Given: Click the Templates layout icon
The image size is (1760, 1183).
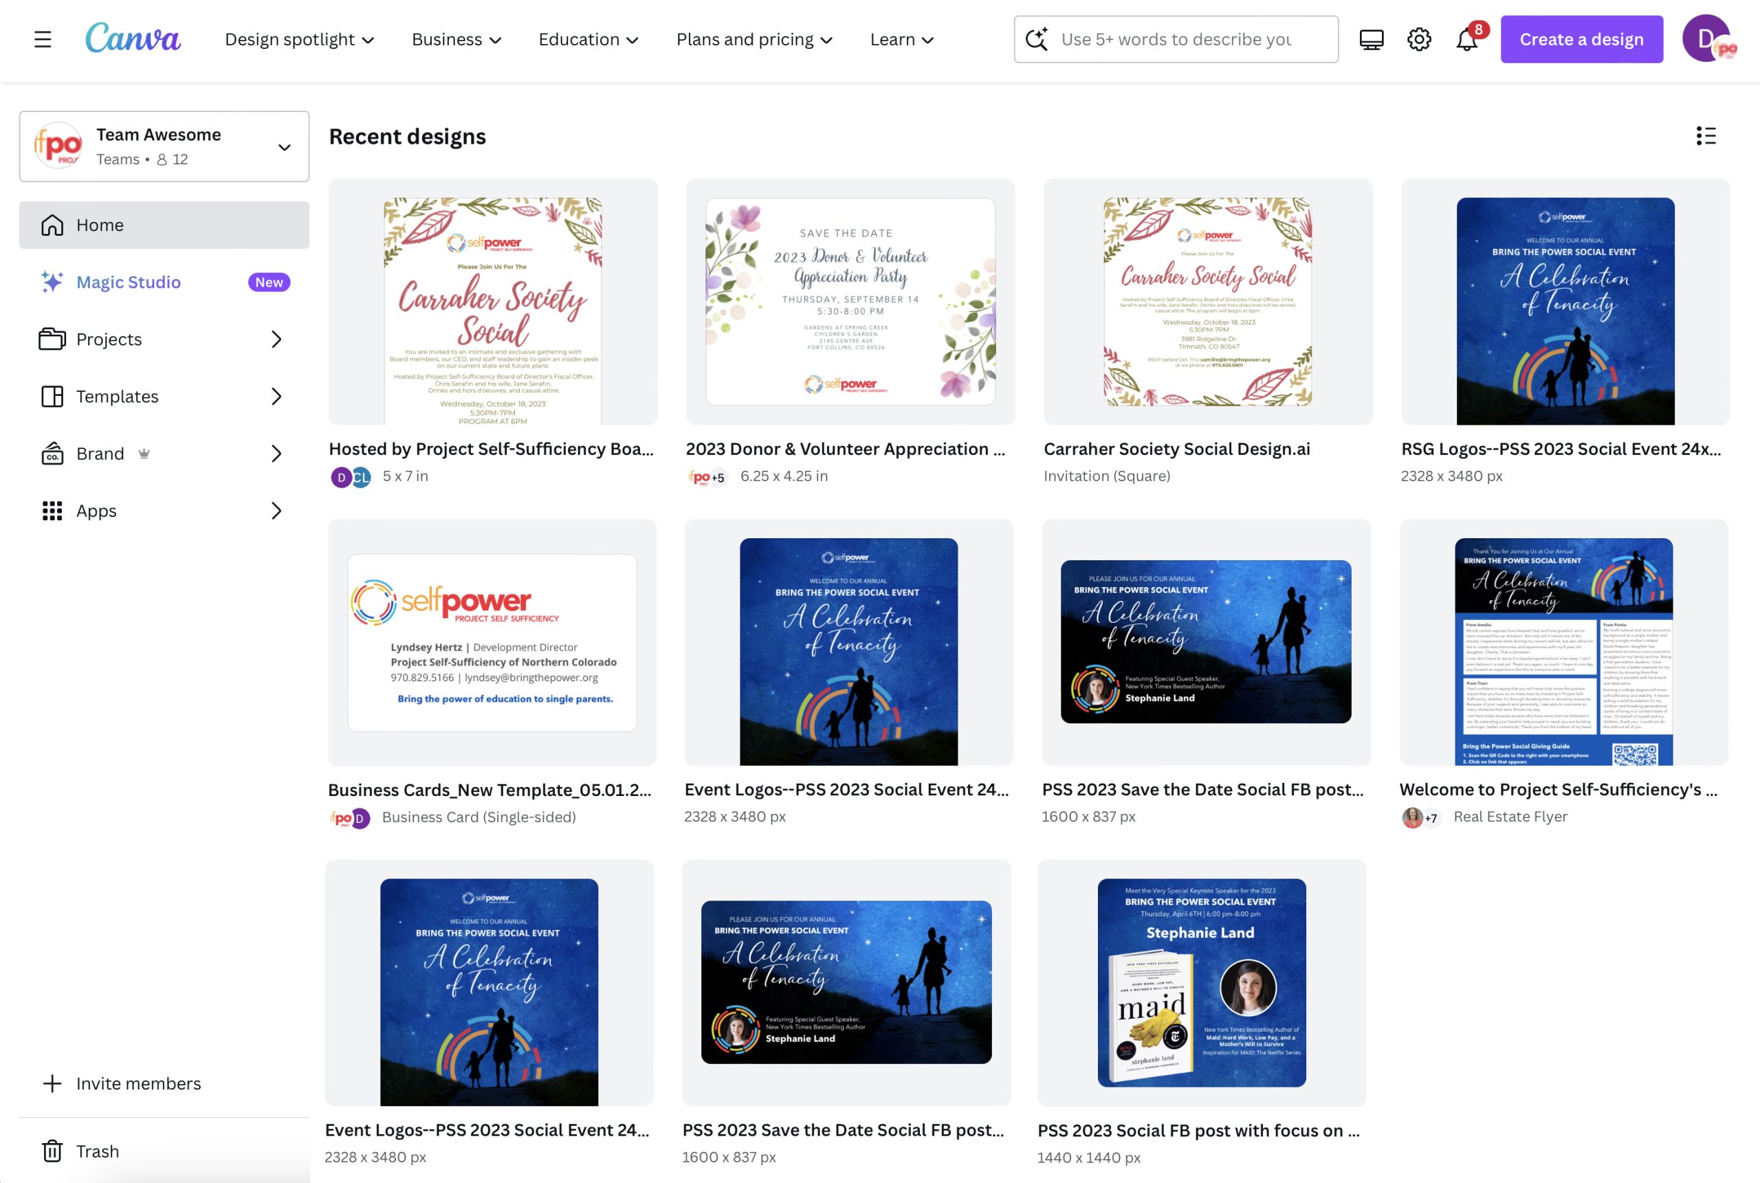Looking at the screenshot, I should 52,397.
